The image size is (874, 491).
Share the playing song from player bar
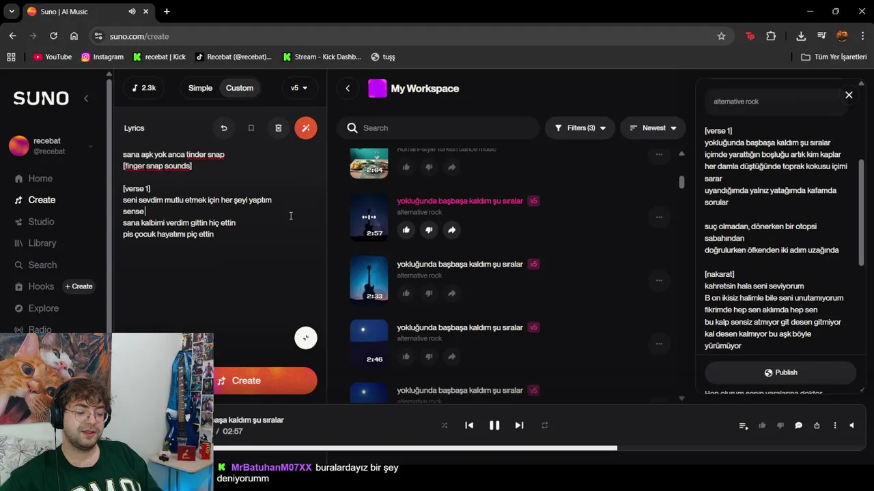[817, 426]
